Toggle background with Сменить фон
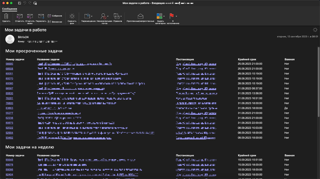Screen dimensions: 320x179 (x=72, y=16)
